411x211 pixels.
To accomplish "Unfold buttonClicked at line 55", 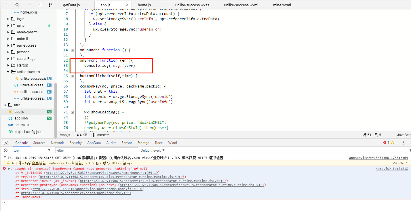I will (72, 76).
